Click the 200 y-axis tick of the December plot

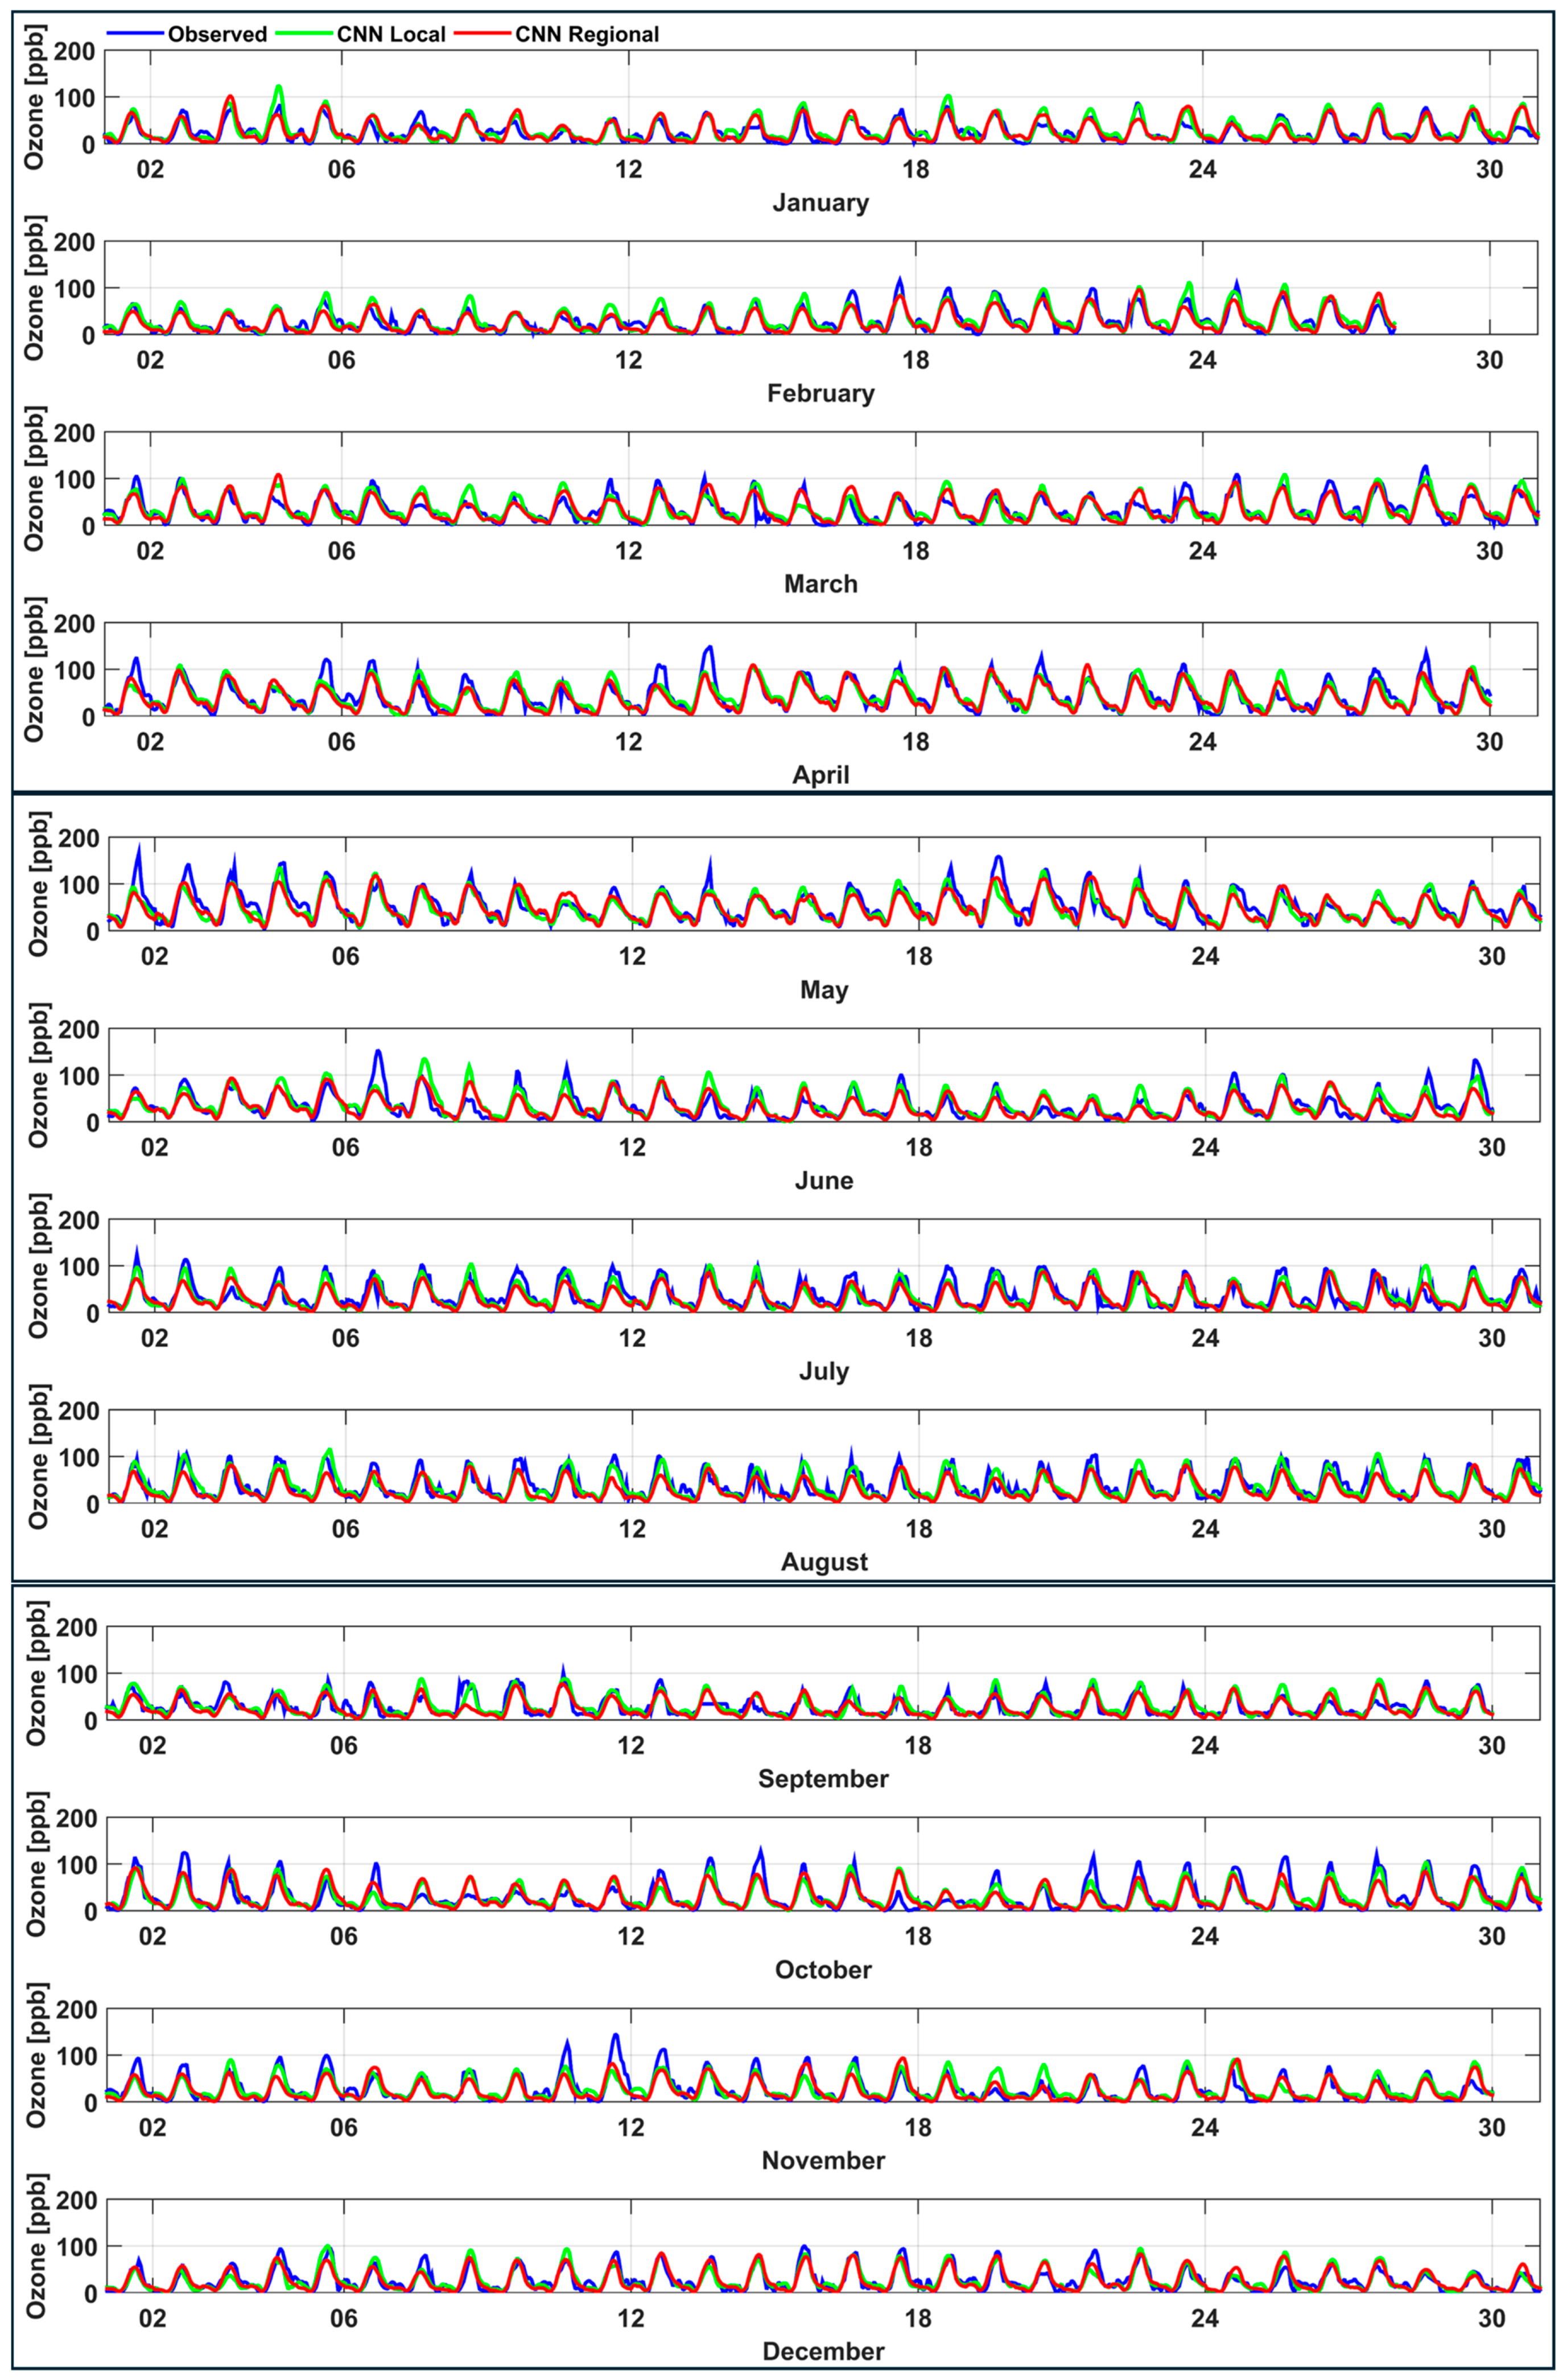click(x=77, y=2200)
